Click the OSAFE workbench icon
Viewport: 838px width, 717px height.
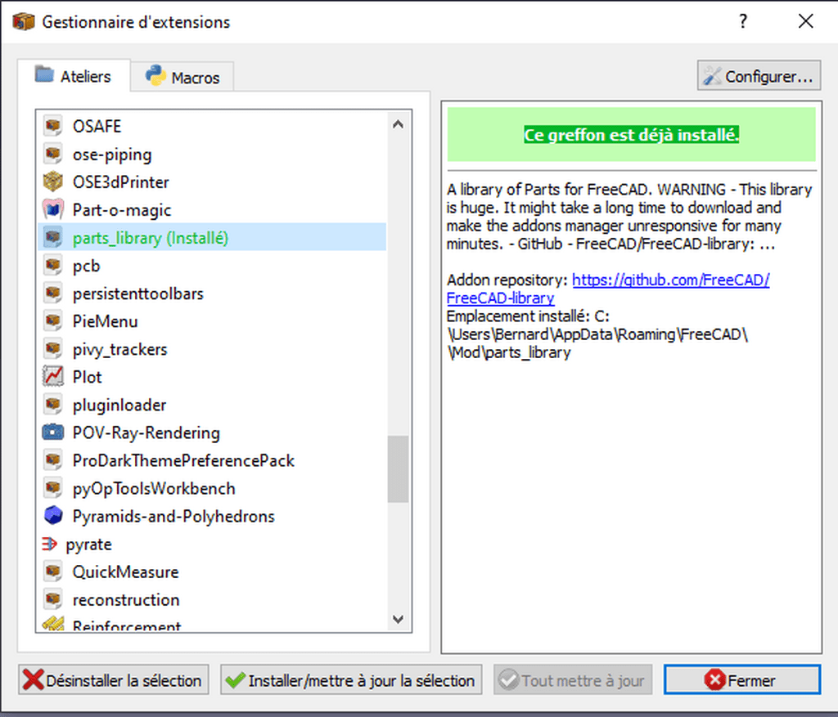tap(53, 127)
